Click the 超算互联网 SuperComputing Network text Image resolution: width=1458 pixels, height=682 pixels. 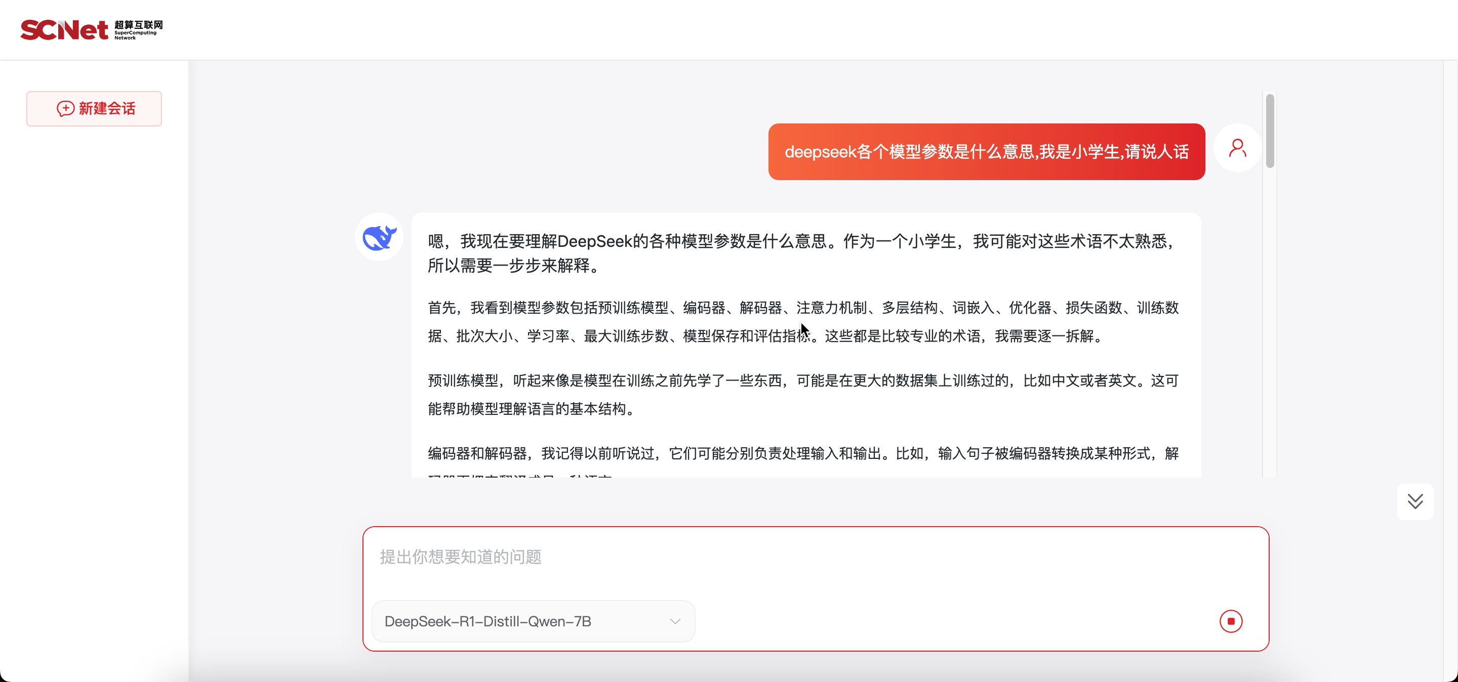click(138, 29)
